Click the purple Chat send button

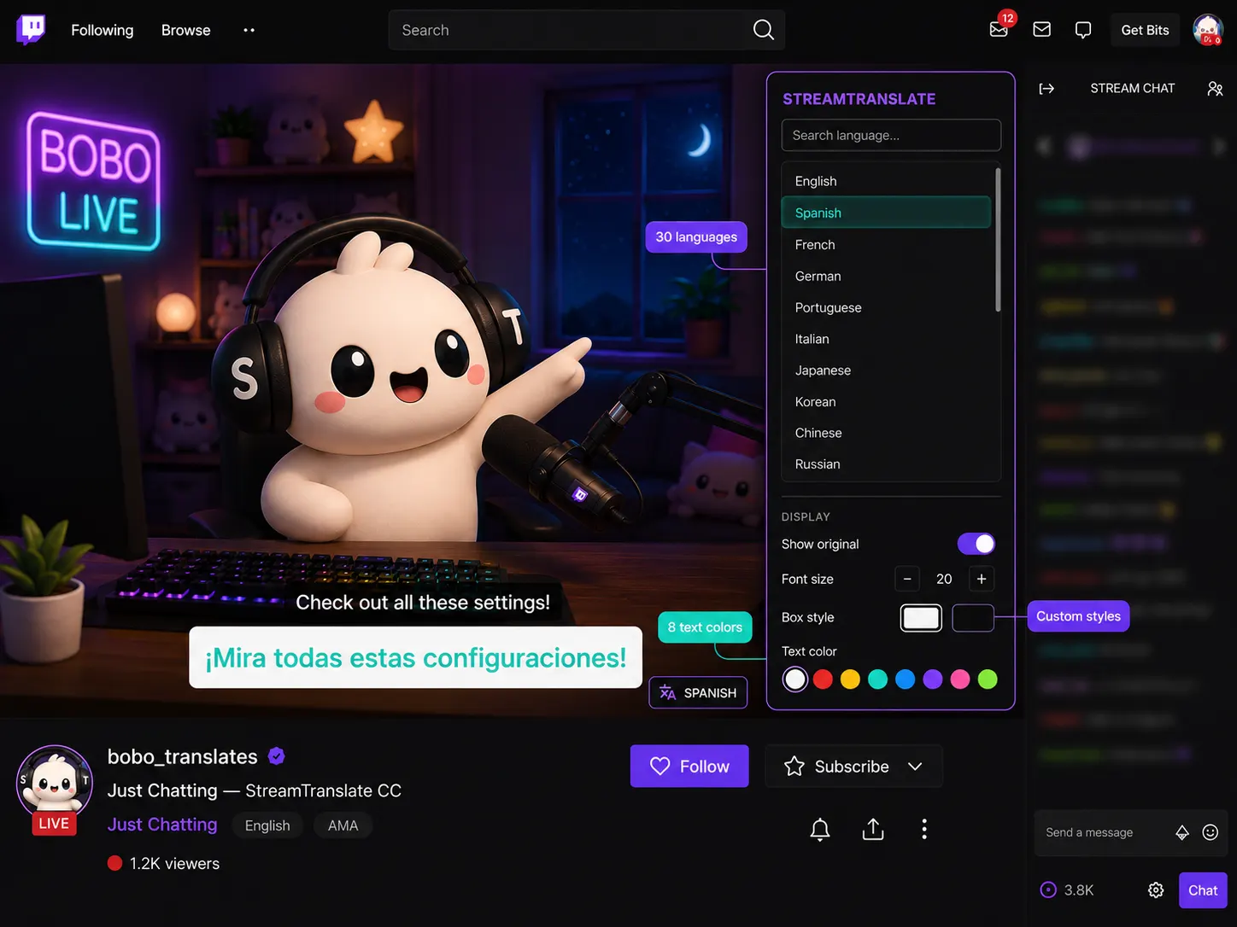pos(1203,890)
